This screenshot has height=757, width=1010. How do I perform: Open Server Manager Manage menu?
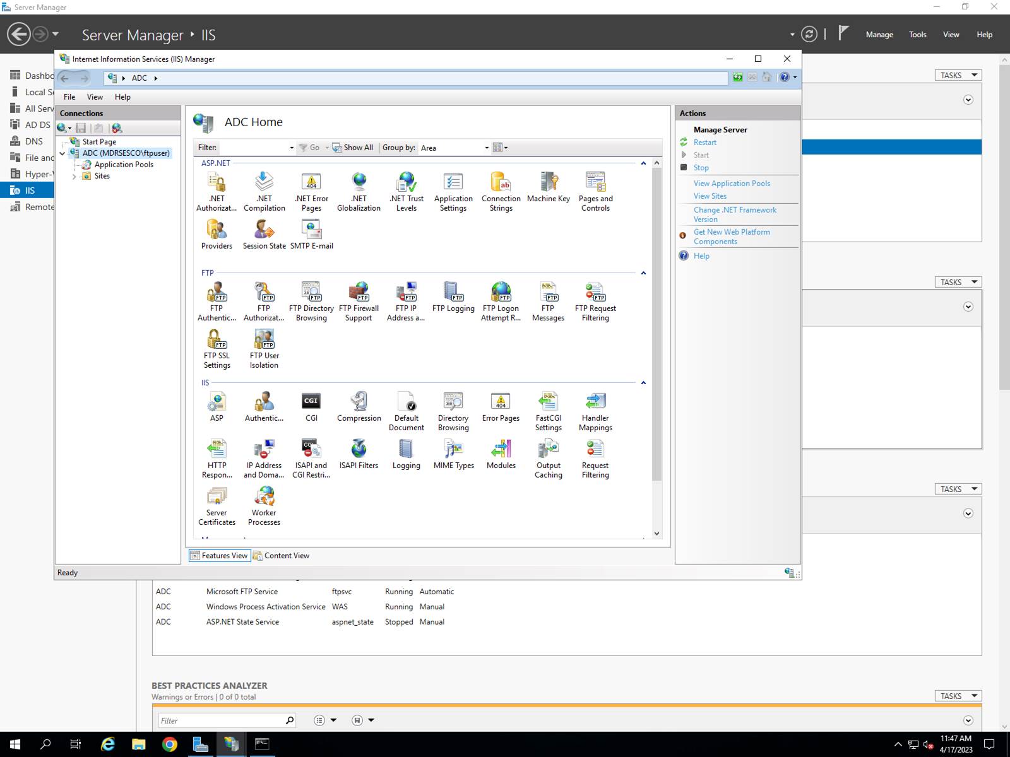879,35
